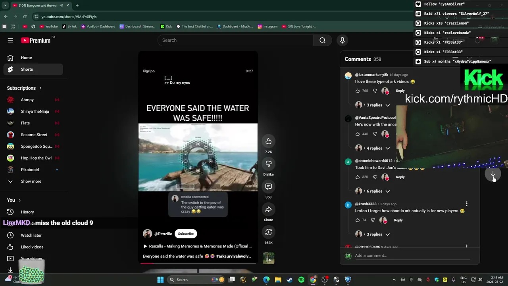Viewport: 508px width, 286px height.
Task: Open Spotify from the taskbar
Action: coord(301,280)
